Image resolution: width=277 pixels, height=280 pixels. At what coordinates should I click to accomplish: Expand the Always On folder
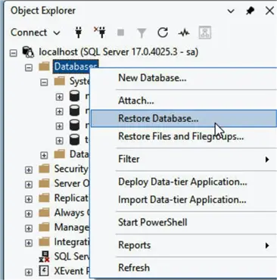[x=29, y=214]
